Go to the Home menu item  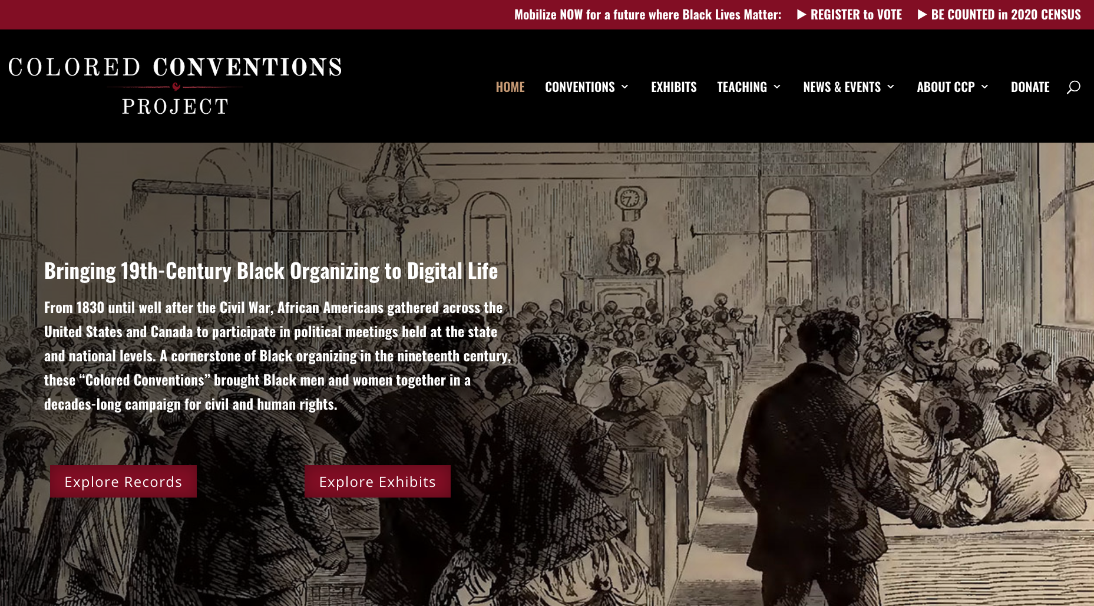(x=510, y=87)
